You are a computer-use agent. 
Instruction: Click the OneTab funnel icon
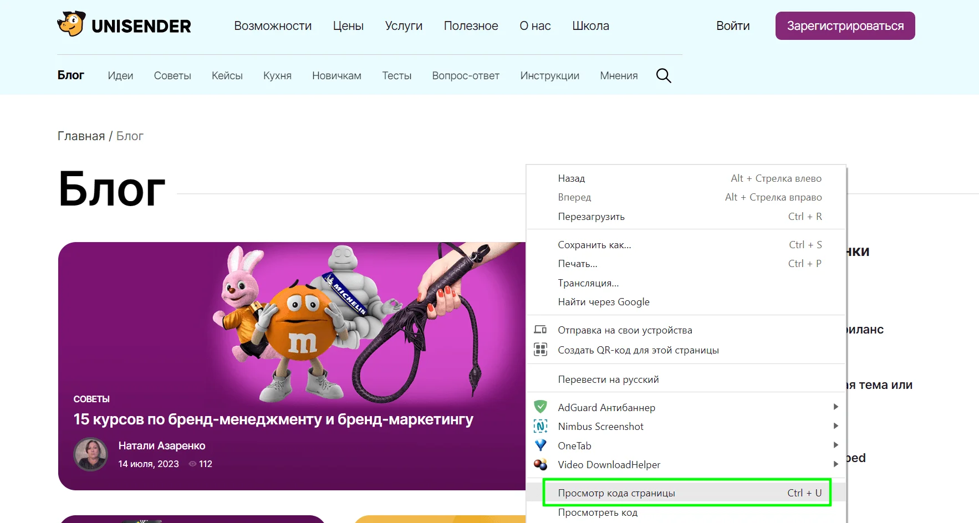[541, 445]
